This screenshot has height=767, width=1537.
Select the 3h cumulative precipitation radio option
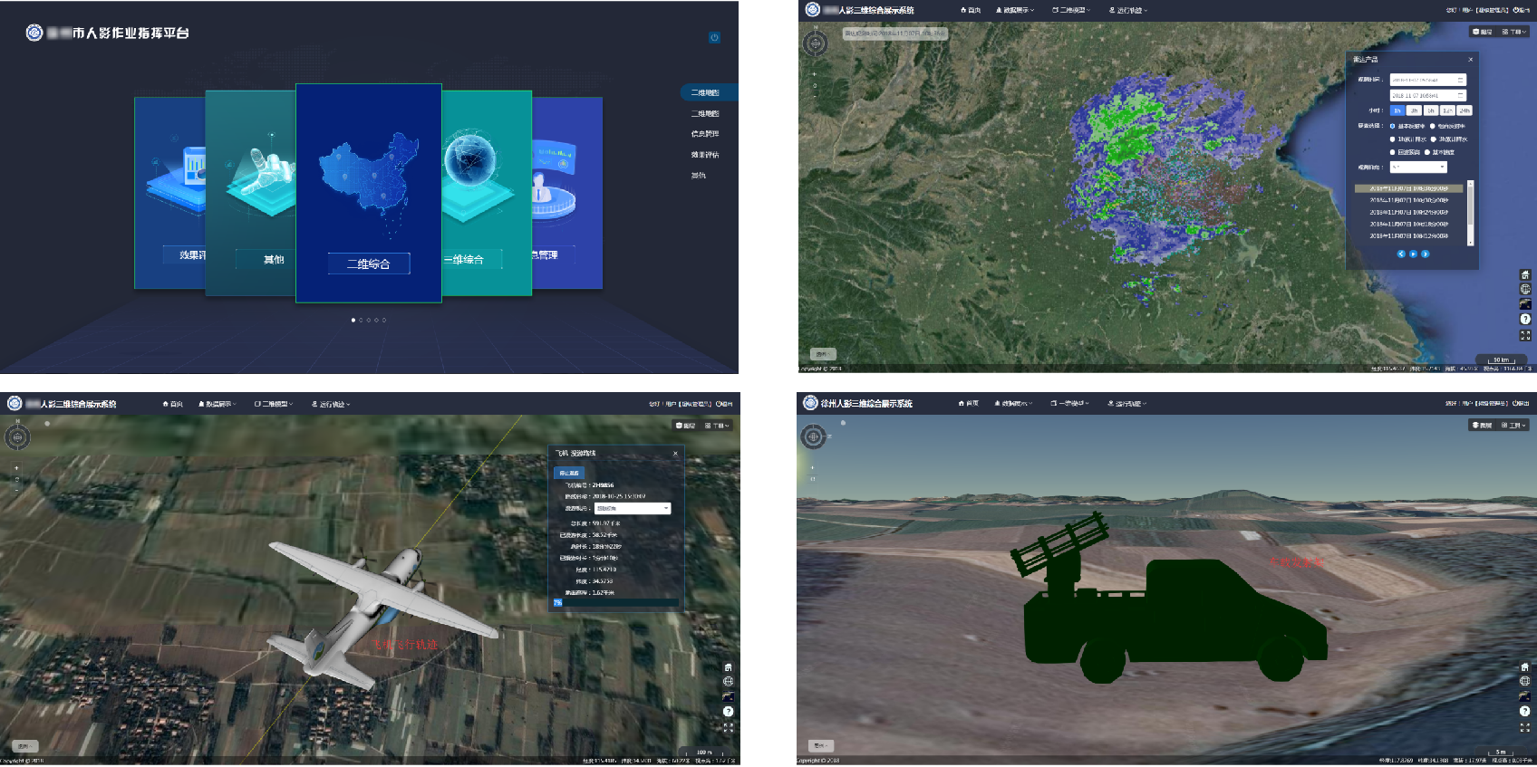point(1434,139)
